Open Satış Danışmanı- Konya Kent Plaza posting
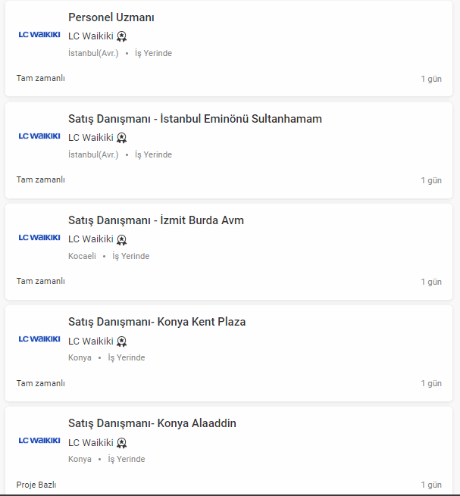 [x=157, y=322]
